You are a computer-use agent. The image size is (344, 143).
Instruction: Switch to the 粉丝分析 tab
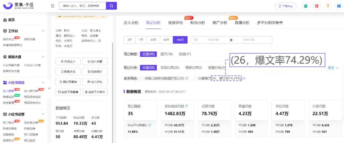[x=197, y=23]
